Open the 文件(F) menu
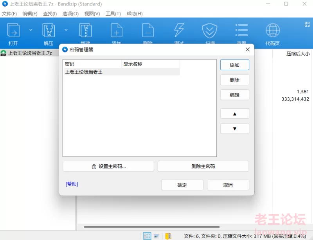The width and height of the screenshot is (313, 240). click(x=9, y=14)
